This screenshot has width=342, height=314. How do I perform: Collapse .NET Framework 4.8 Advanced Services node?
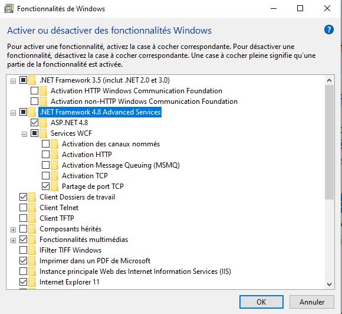point(14,113)
